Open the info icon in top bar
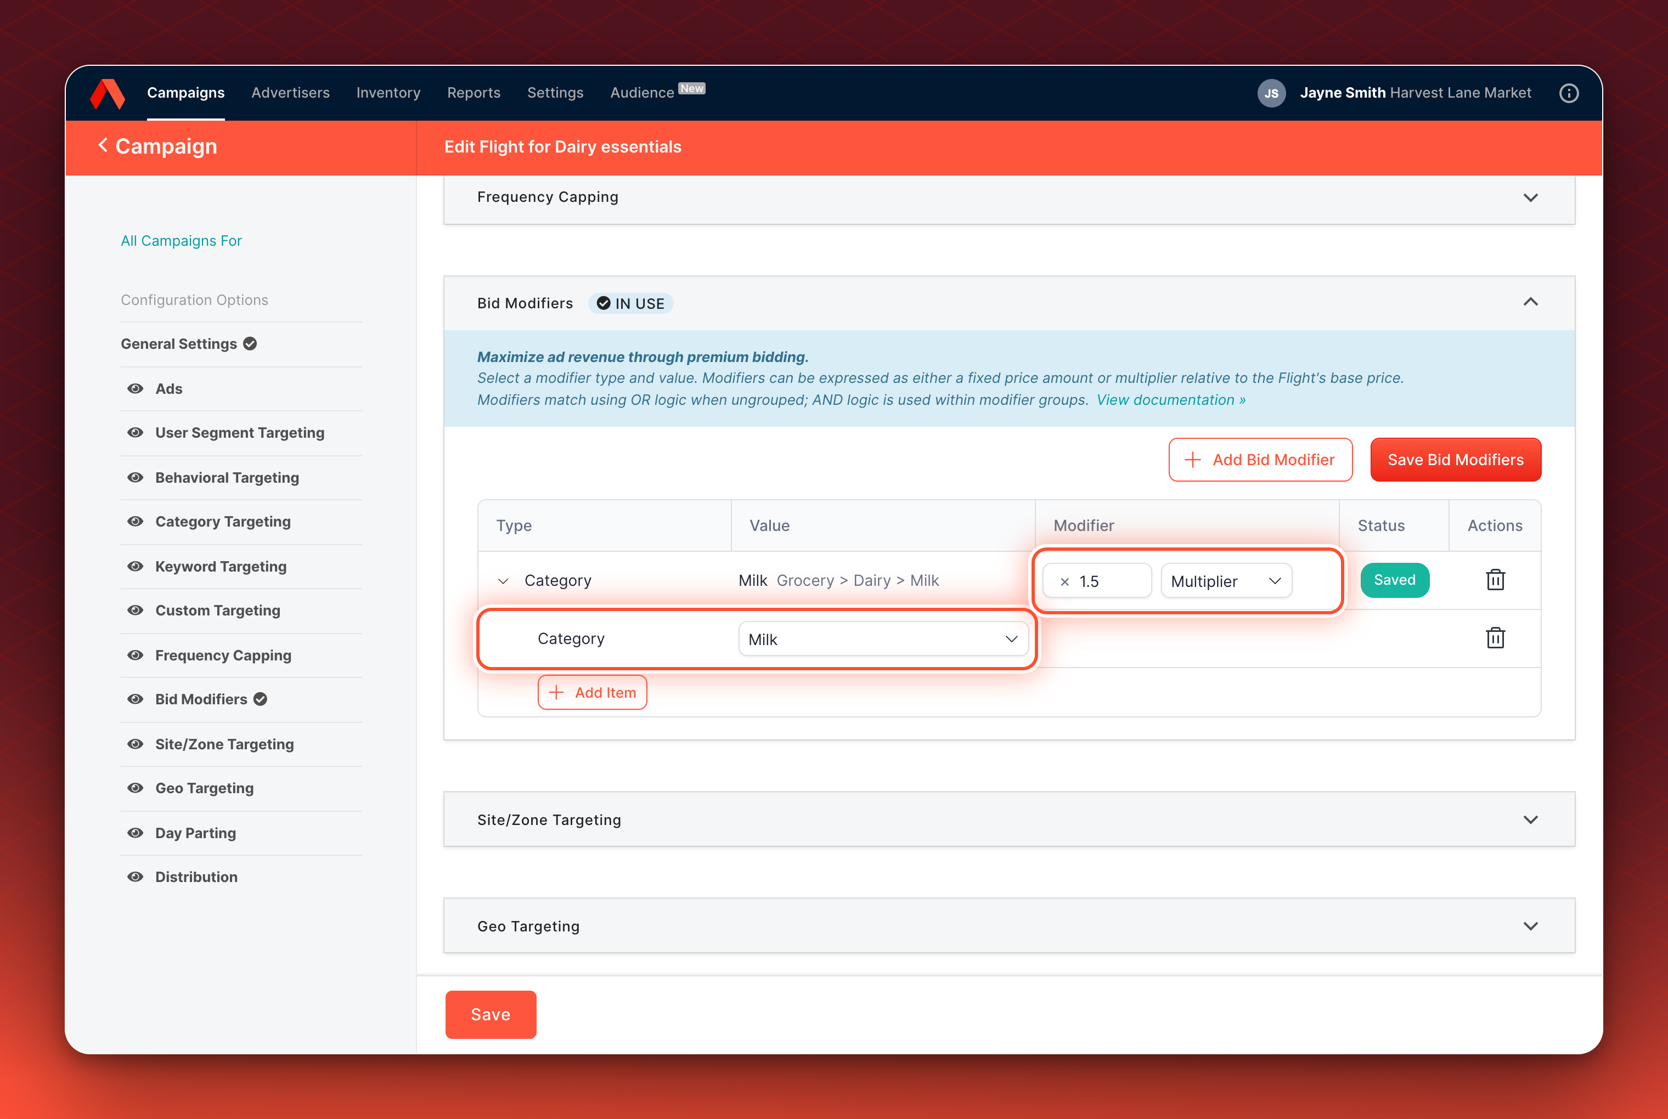 click(1569, 93)
